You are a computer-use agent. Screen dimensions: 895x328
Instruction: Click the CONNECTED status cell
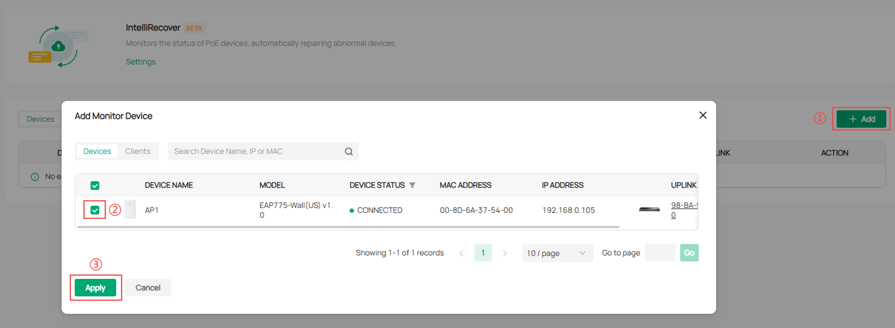click(376, 210)
